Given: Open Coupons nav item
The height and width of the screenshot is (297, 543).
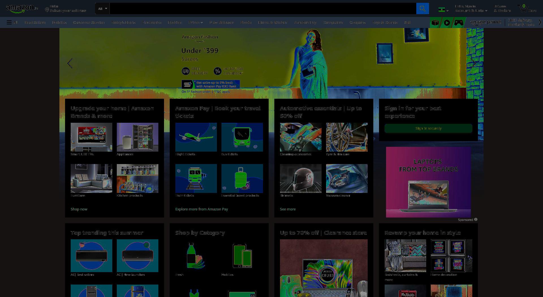Looking at the screenshot, I should (x=357, y=22).
